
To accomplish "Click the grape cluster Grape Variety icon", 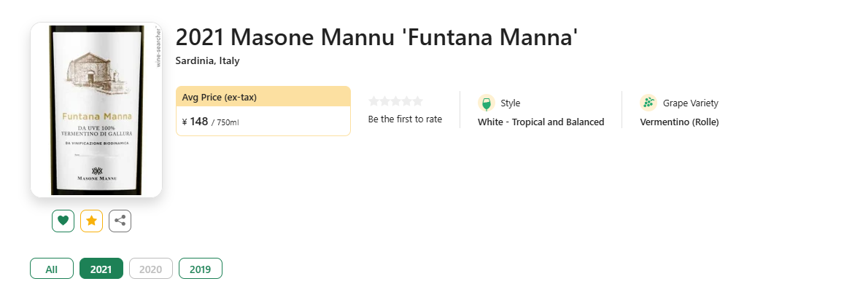I will pyautogui.click(x=648, y=103).
